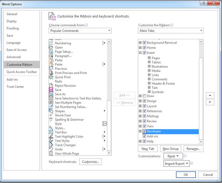This screenshot has height=183, width=222.
Task: Click the See Multiple Pages icon
Action: point(51,102)
